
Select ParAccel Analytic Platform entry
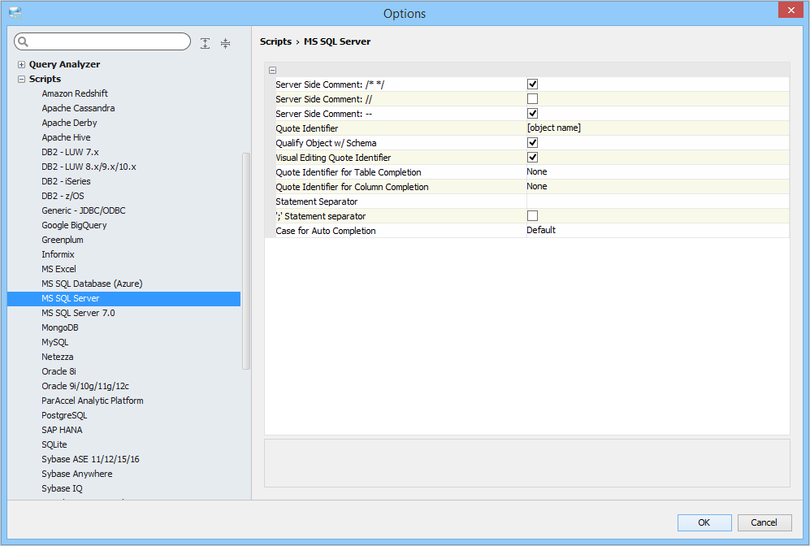[x=93, y=401]
